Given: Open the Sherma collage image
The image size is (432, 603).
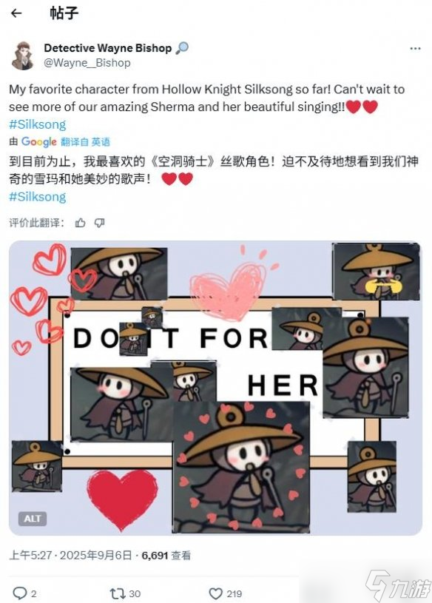Looking at the screenshot, I should (215, 388).
